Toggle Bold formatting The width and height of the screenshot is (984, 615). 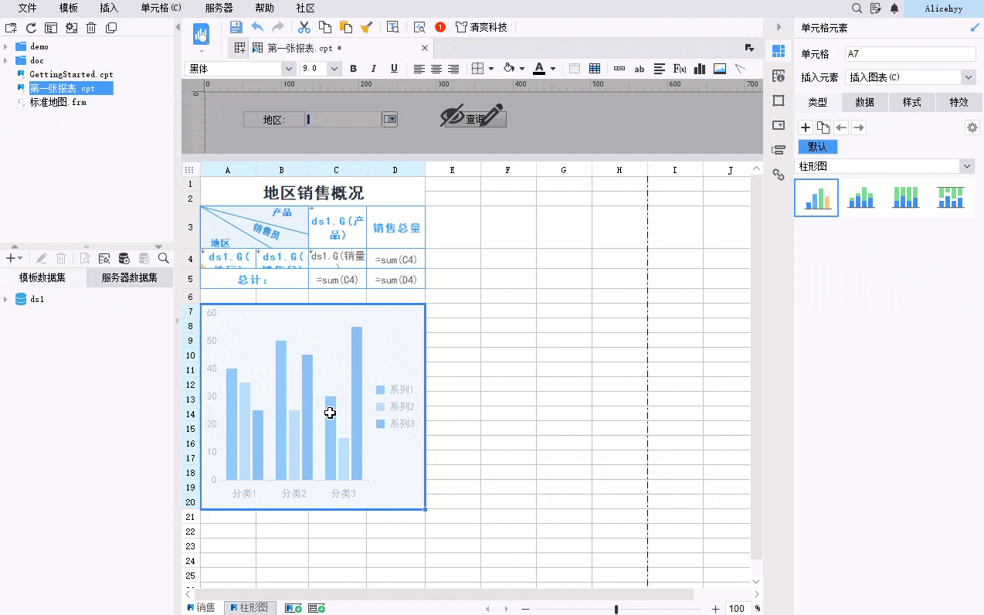coord(354,69)
